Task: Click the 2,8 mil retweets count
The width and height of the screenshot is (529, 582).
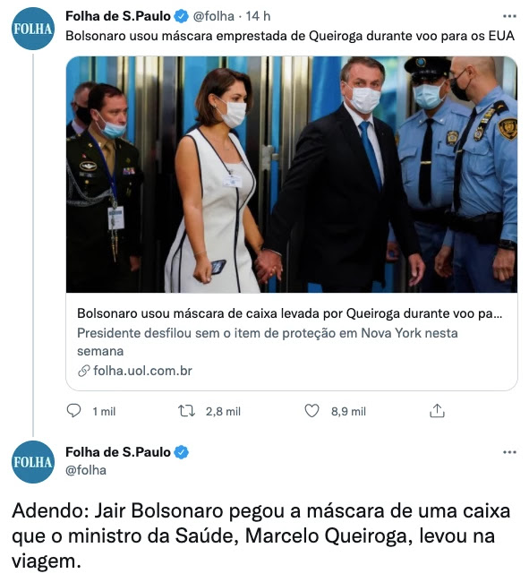Action: 223,411
